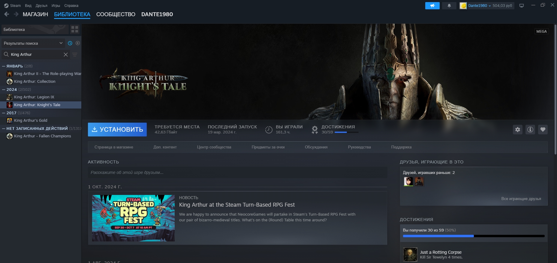Screen dimensions: 557x263
Task: Click the play time clock icon
Action: (x=269, y=130)
